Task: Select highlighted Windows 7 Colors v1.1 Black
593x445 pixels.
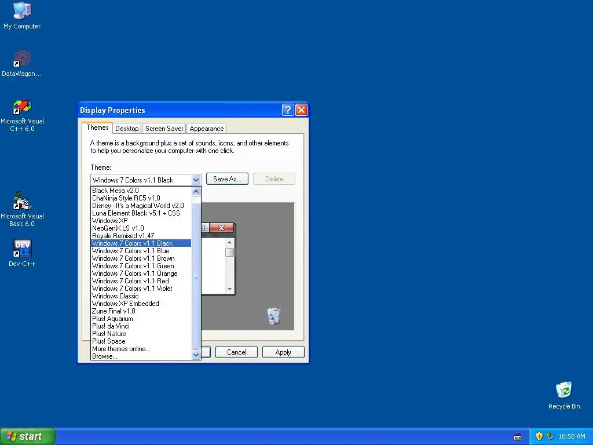Action: 141,243
